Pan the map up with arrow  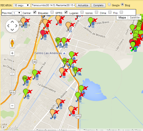pyautogui.click(x=12, y=22)
